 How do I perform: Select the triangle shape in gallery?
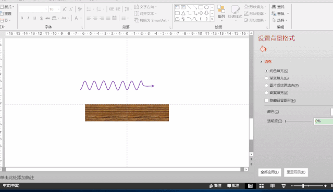point(183,13)
